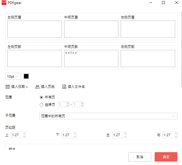
Task: Decrease the 右 right margin value
Action: [176, 136]
